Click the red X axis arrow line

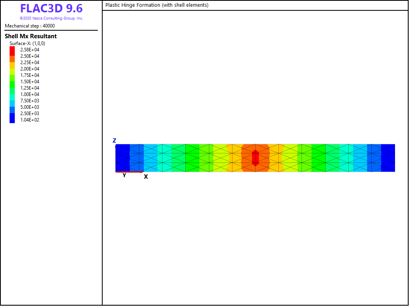[129, 172]
